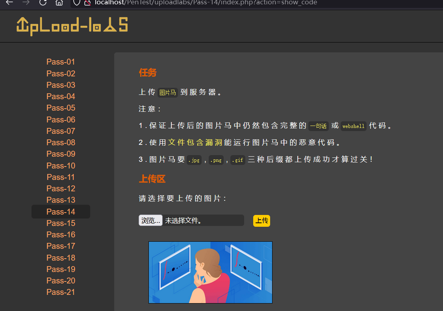The width and height of the screenshot is (443, 311).
Task: Click the Upload-labs logo
Action: (x=72, y=26)
